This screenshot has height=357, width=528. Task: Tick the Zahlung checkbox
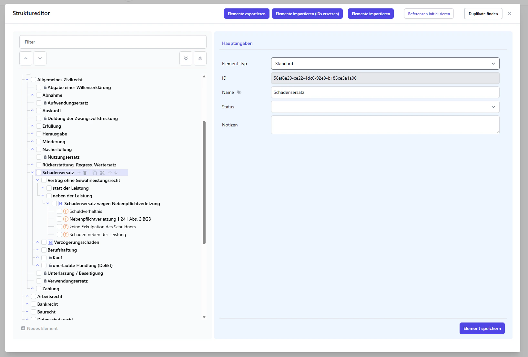pos(39,289)
